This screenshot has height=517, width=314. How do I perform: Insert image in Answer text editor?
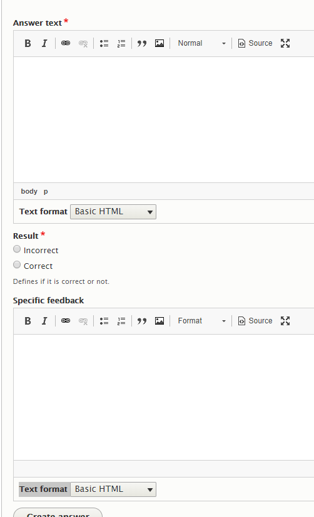pyautogui.click(x=160, y=43)
